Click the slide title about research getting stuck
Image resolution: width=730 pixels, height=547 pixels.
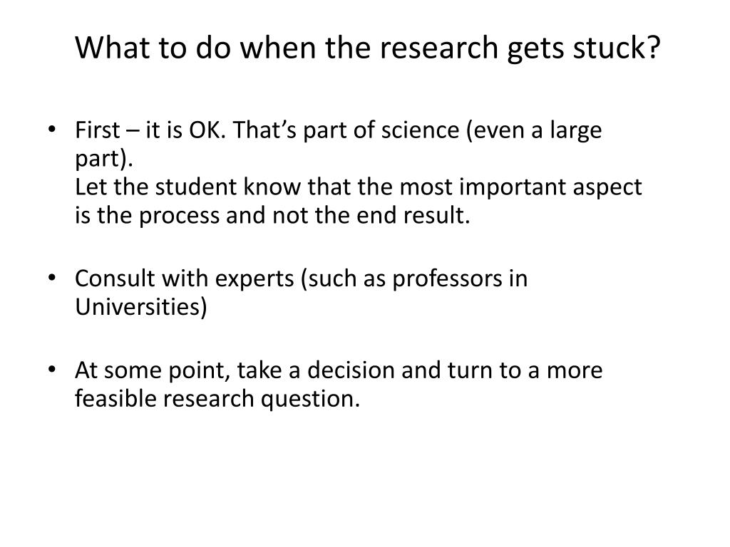click(x=367, y=48)
